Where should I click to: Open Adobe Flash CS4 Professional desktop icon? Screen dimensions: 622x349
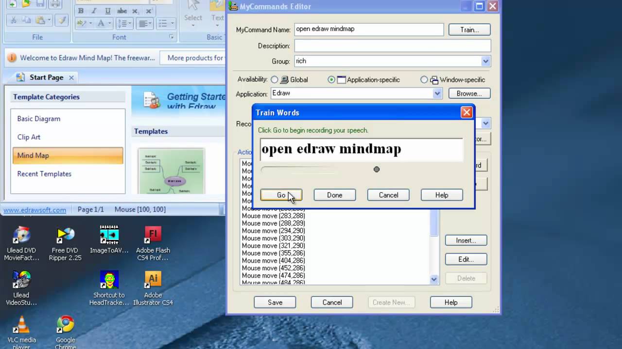(153, 243)
